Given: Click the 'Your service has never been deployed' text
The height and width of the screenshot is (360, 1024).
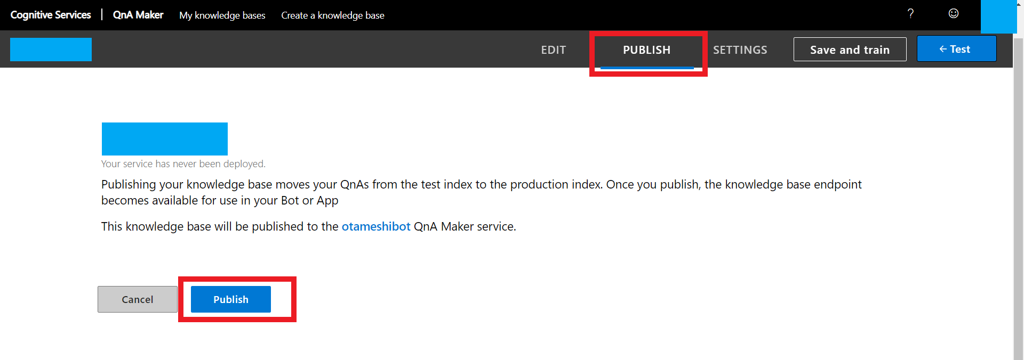Looking at the screenshot, I should tap(183, 164).
